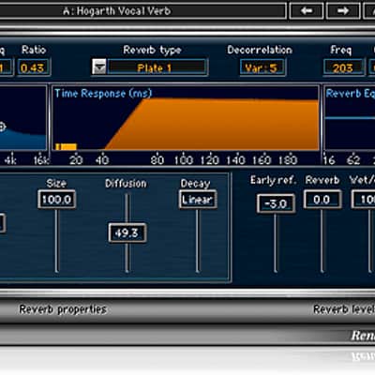Load previous preset with left arrow
This screenshot has width=375, height=375.
tap(307, 11)
